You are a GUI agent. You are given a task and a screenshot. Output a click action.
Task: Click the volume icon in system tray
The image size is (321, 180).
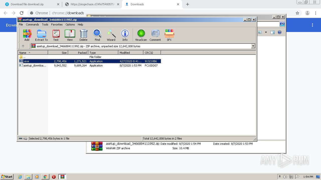coord(285,177)
